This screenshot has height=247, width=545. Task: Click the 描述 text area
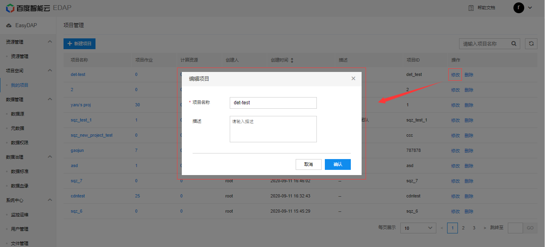pyautogui.click(x=273, y=129)
